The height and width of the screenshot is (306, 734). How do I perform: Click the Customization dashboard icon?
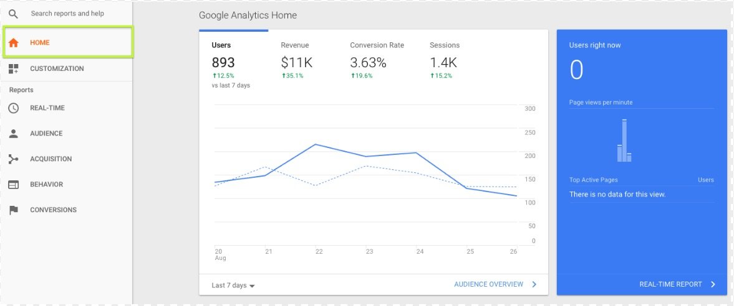pos(13,69)
